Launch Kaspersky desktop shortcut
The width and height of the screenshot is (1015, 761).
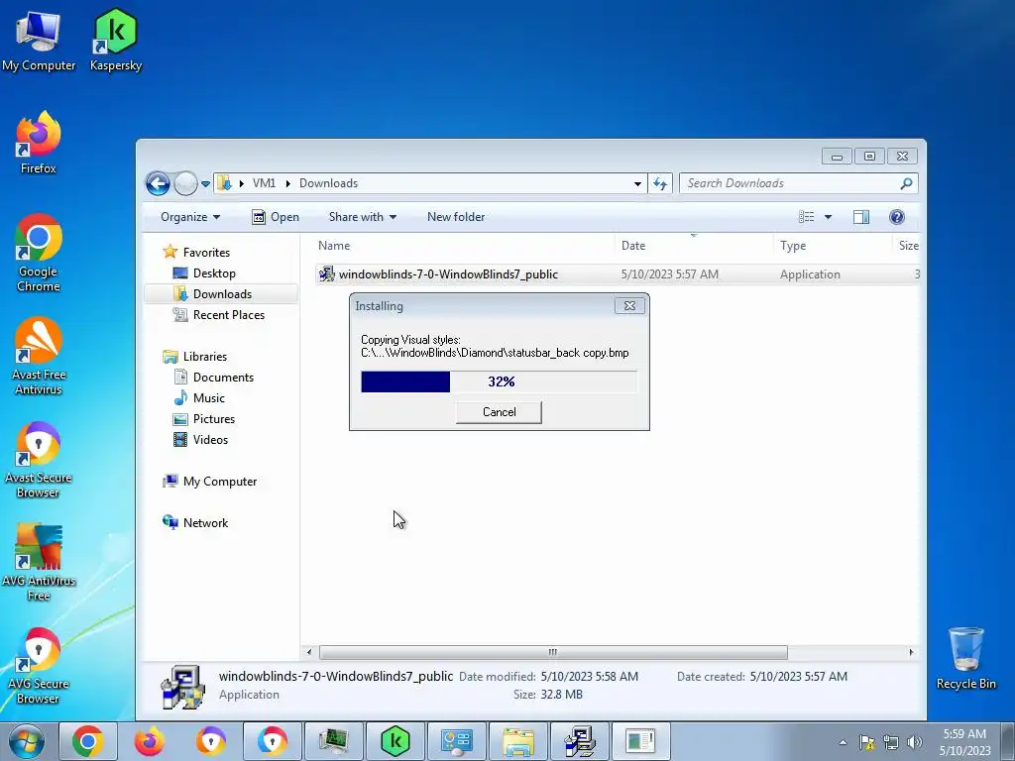click(115, 40)
